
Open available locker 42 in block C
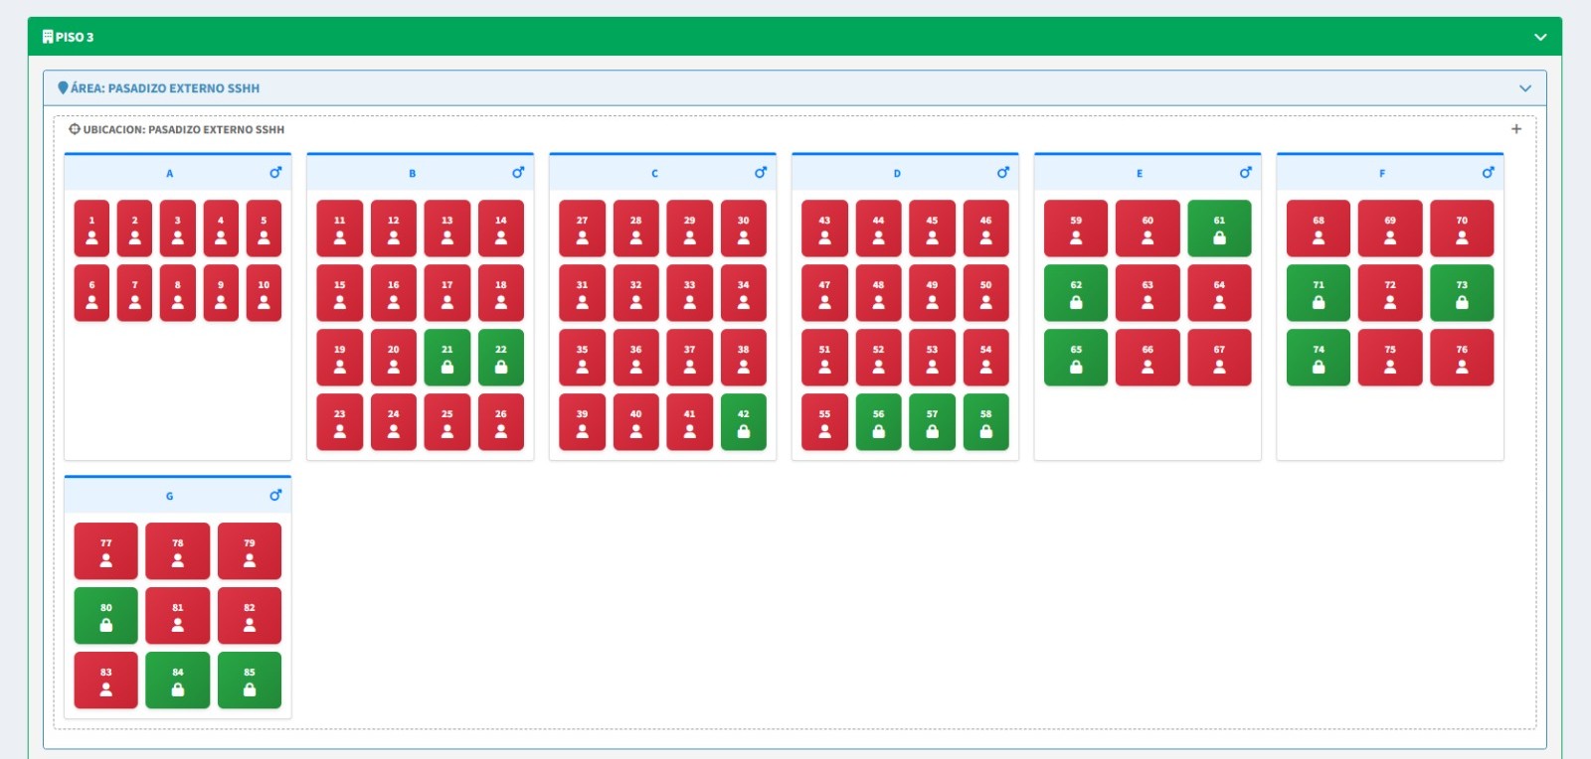point(744,422)
